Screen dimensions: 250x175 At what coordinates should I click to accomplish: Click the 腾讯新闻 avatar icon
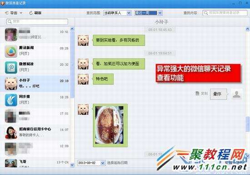click(11, 51)
